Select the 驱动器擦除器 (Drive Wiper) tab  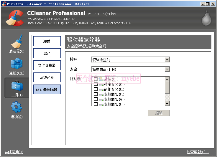47,90
